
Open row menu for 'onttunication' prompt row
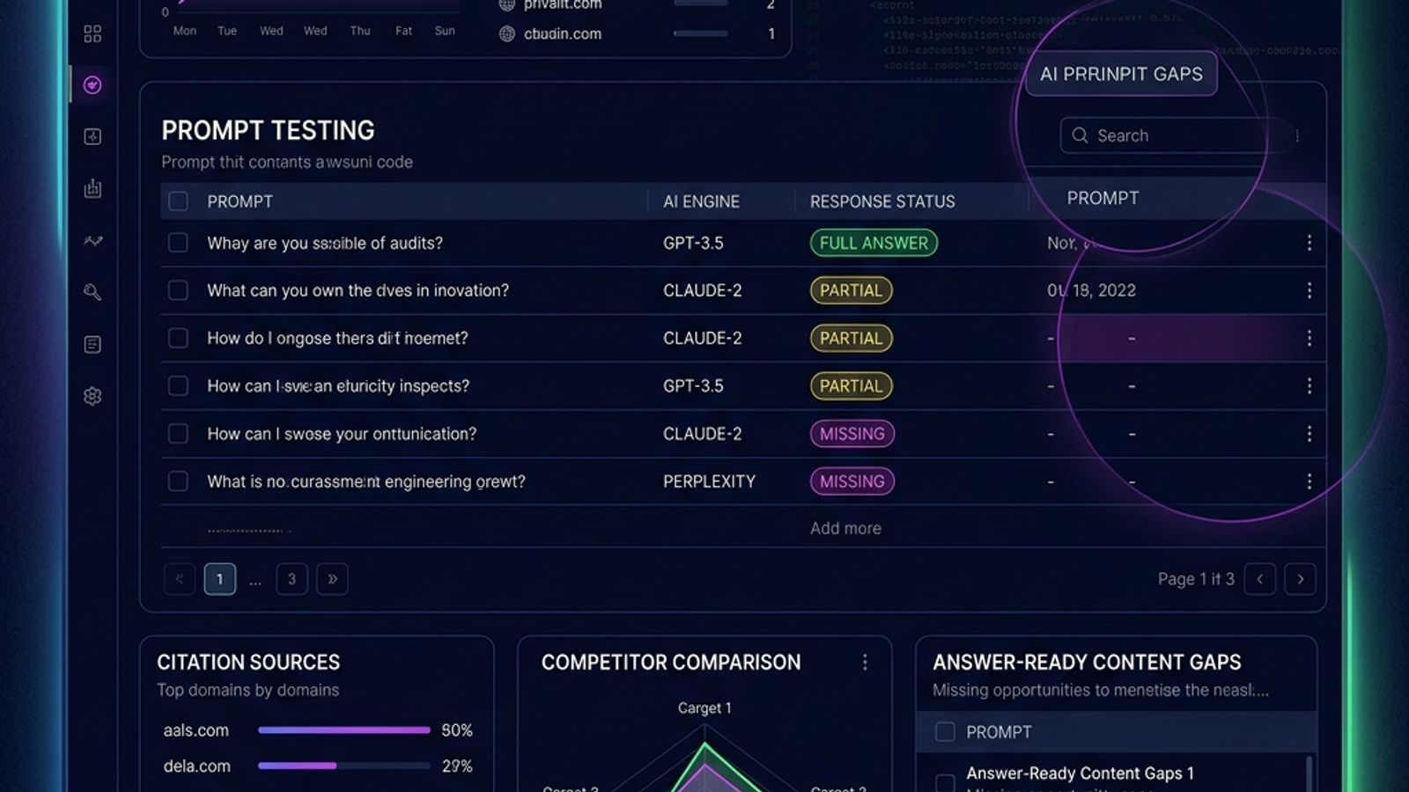pos(1309,434)
